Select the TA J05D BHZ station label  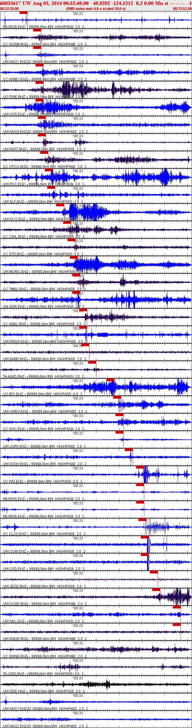pyautogui.click(x=43, y=674)
